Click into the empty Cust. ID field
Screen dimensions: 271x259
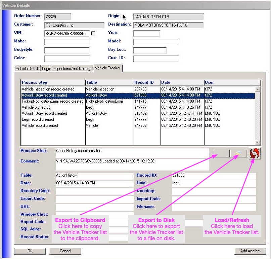click(x=156, y=59)
